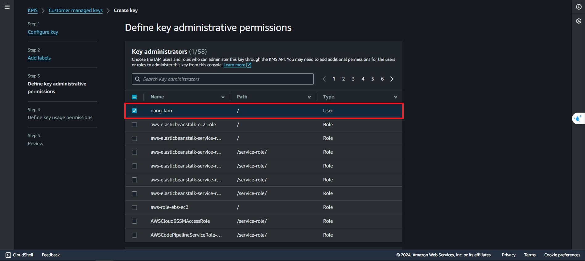585x261 pixels.
Task: Navigate to Customer managed keys breadcrumb
Action: pos(76,10)
